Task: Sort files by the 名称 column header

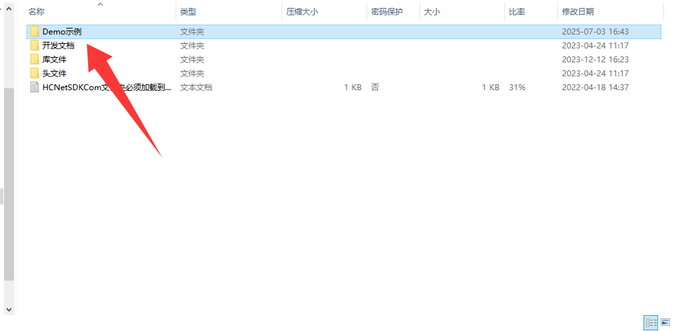Action: pyautogui.click(x=36, y=12)
